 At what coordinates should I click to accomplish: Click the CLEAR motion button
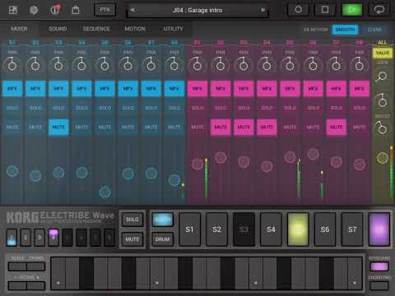[374, 30]
